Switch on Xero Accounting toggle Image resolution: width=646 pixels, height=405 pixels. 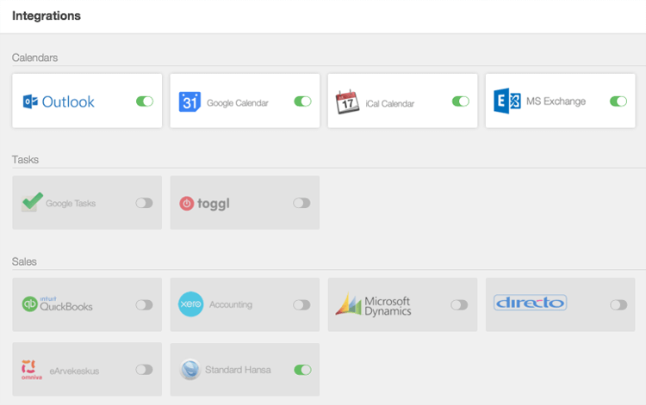point(301,304)
